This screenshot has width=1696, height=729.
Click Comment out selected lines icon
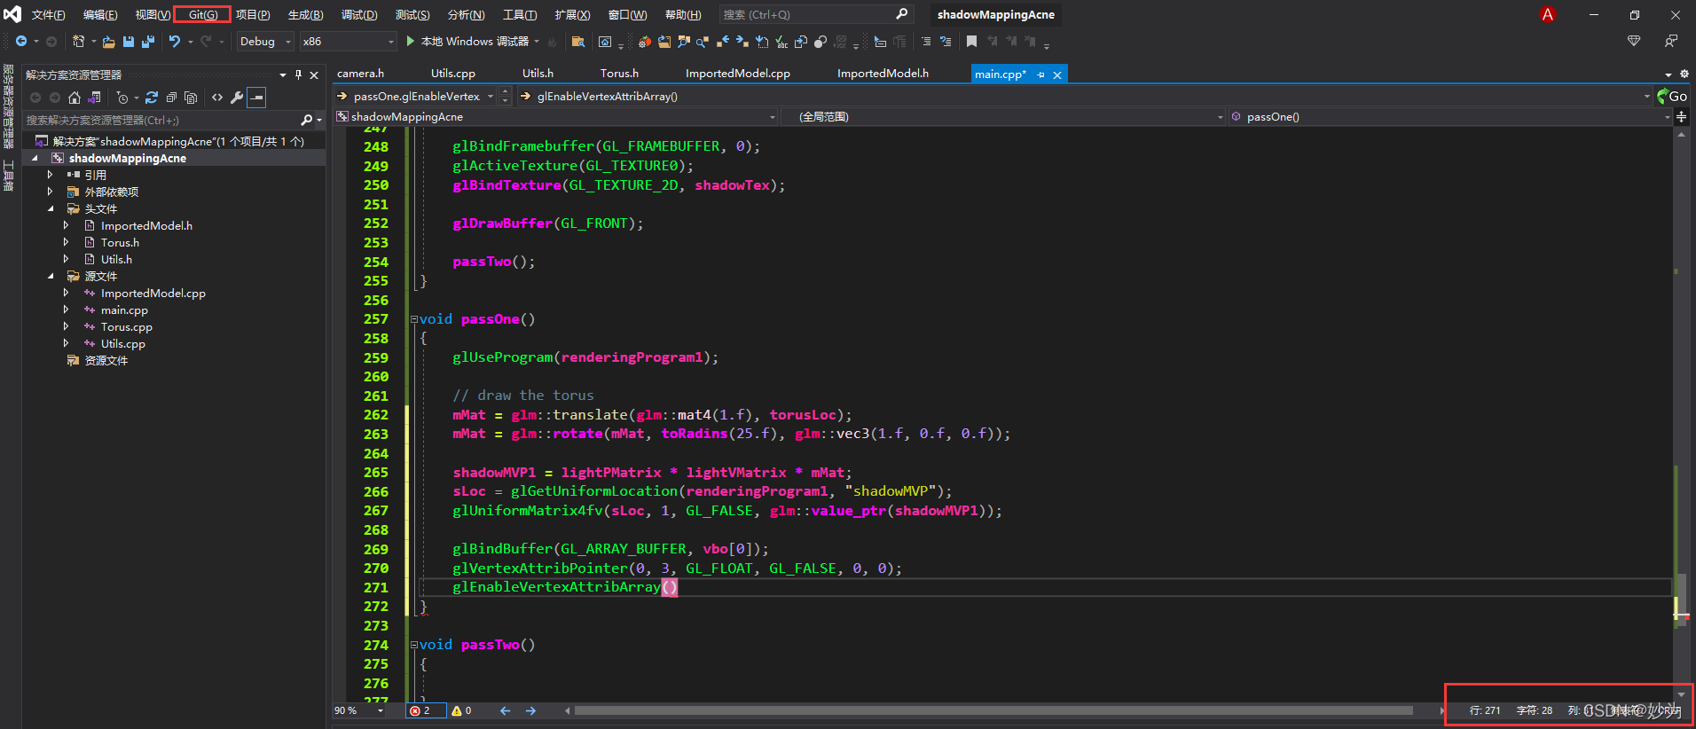pyautogui.click(x=926, y=42)
